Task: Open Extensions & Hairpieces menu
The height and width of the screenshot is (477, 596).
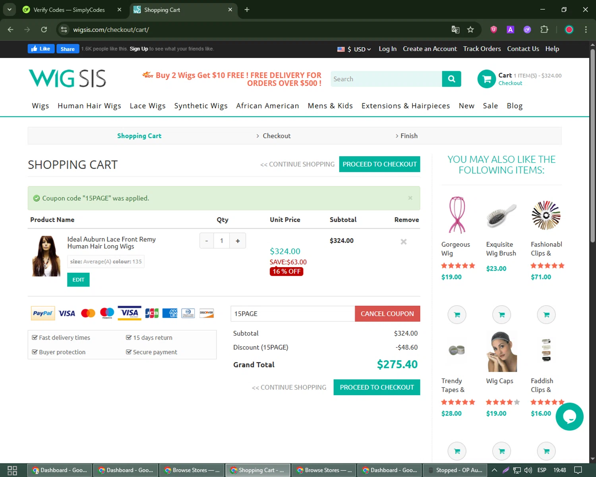Action: coord(406,106)
